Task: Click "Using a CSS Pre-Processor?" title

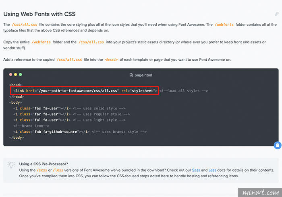Action: pos(44,164)
